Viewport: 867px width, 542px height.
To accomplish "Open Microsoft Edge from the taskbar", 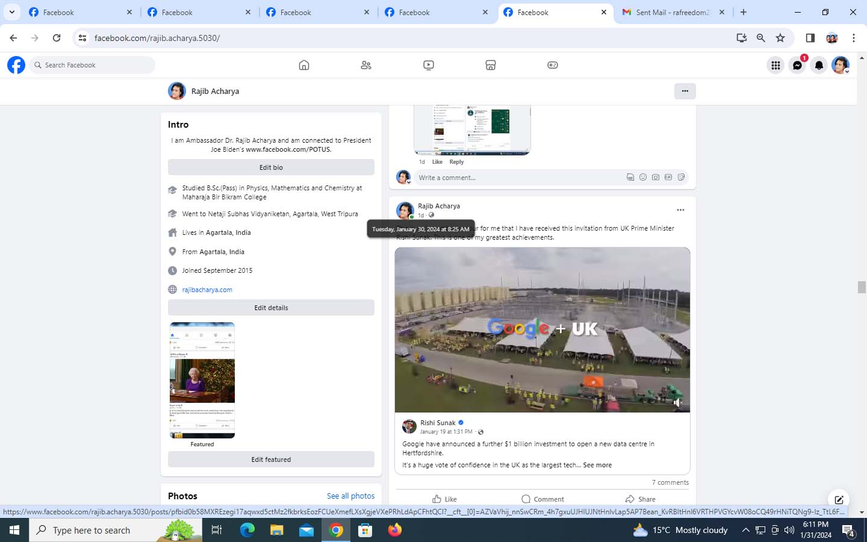I will click(x=247, y=530).
